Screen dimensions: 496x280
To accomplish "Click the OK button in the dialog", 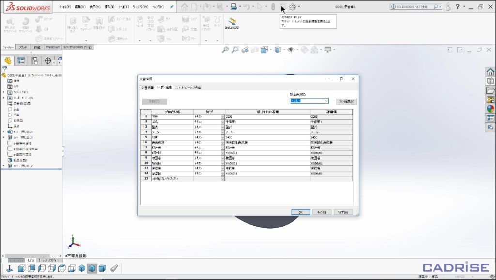I will coord(300,212).
